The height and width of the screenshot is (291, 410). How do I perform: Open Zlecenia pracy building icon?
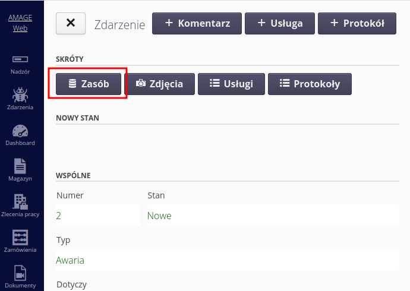click(x=20, y=202)
